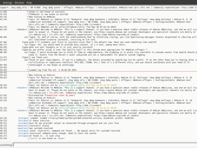Click 'mikee is now known as saxicola'
Viewport: 197px width, 148px height.
click(47, 12)
